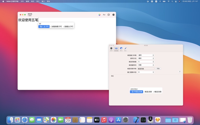Click the Aa font icon in writing pad toolbar

click(x=104, y=15)
